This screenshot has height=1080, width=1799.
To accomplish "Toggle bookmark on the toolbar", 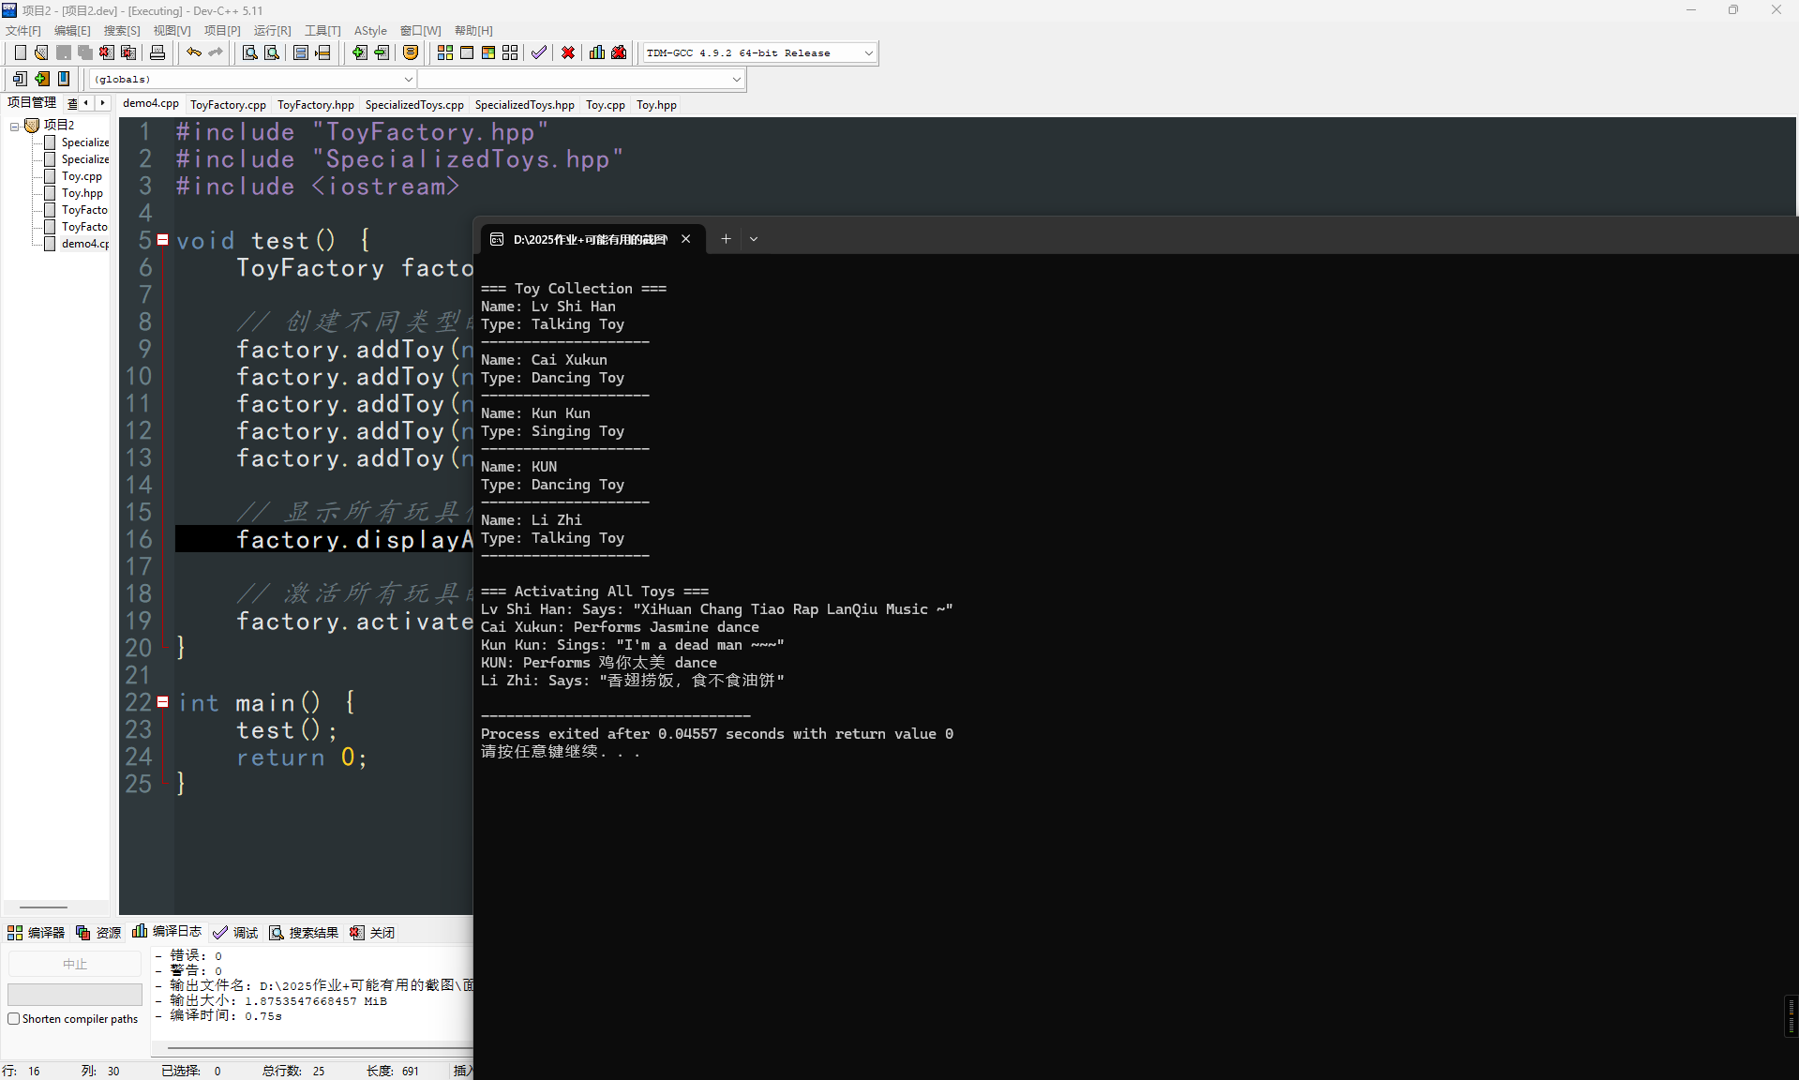I will click(x=411, y=52).
